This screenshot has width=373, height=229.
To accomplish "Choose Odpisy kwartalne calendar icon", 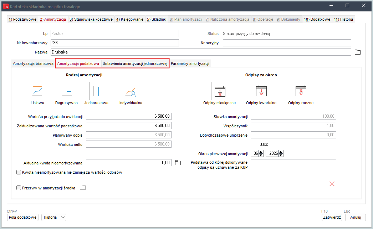I will (x=261, y=91).
